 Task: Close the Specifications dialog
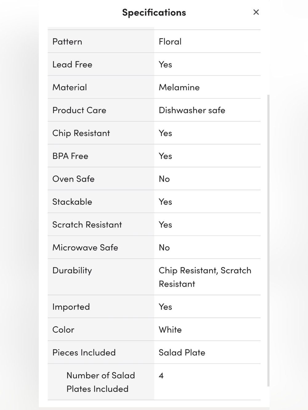256,12
